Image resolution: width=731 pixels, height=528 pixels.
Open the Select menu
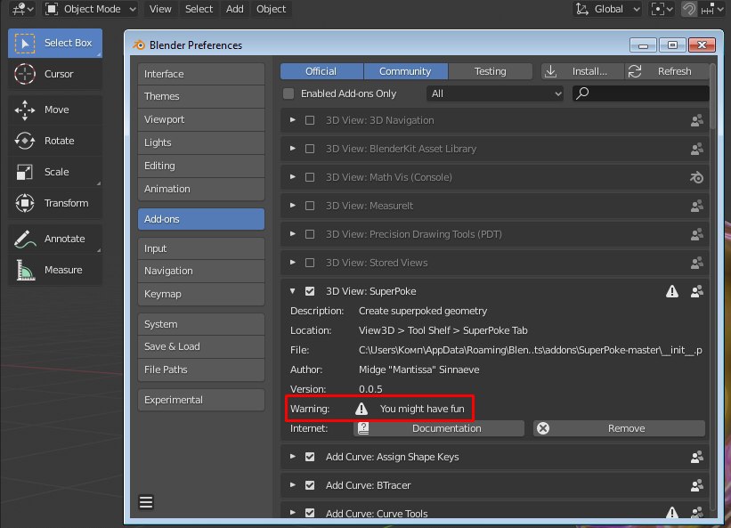click(x=199, y=9)
